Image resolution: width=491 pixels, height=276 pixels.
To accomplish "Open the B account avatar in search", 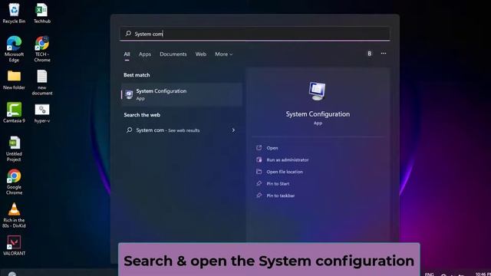I will pos(370,54).
